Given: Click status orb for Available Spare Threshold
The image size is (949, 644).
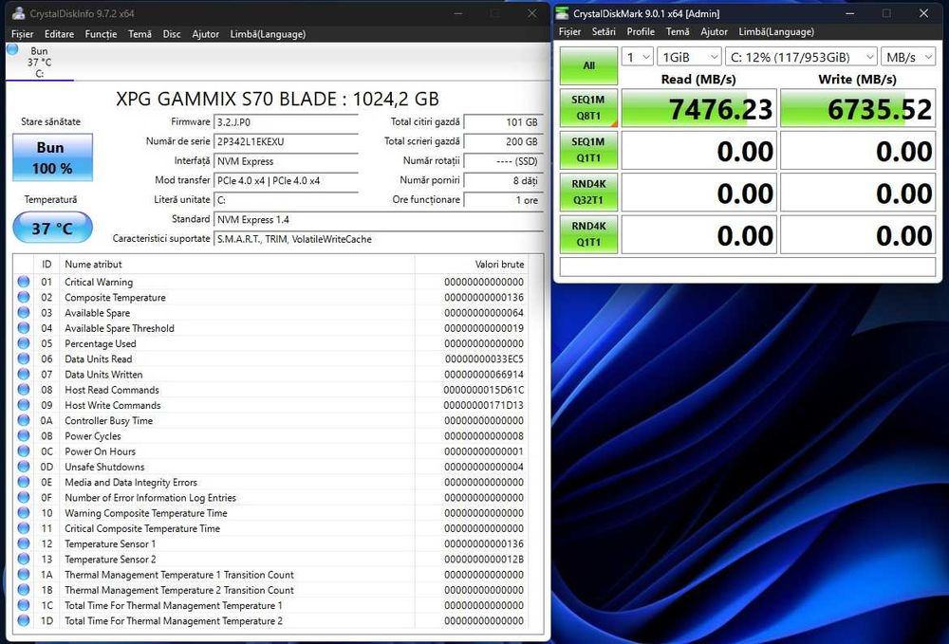Looking at the screenshot, I should tap(24, 328).
